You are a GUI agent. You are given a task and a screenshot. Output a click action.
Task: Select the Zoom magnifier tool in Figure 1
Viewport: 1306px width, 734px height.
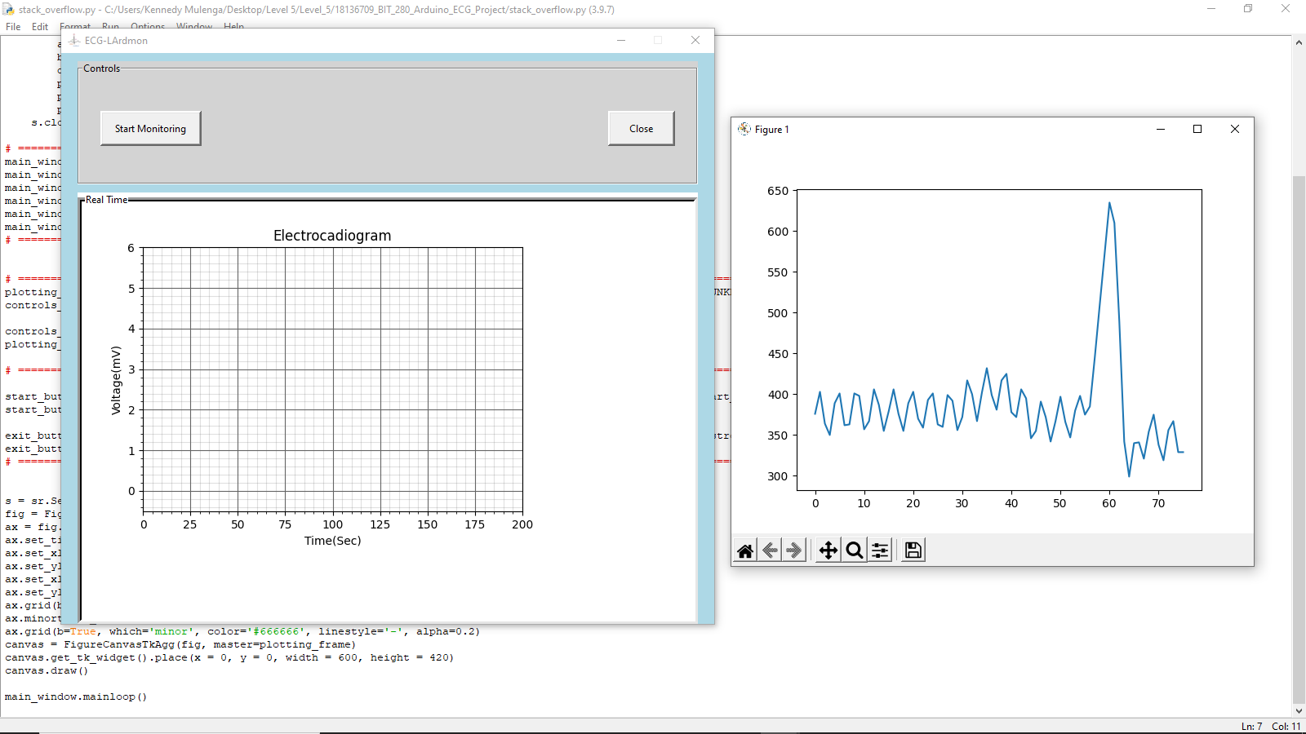coord(855,550)
